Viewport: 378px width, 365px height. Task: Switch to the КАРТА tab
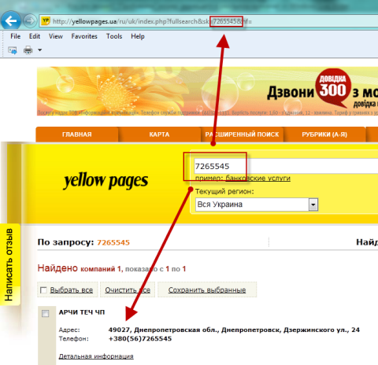click(159, 135)
